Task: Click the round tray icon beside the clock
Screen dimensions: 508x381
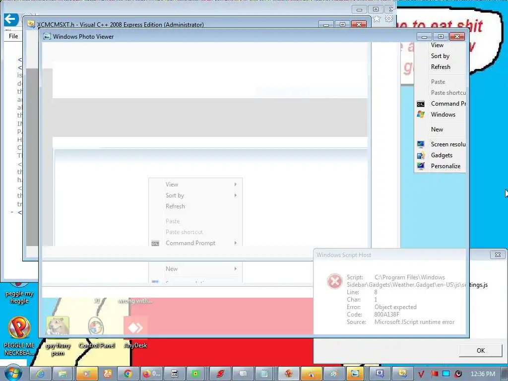Action: (x=458, y=374)
